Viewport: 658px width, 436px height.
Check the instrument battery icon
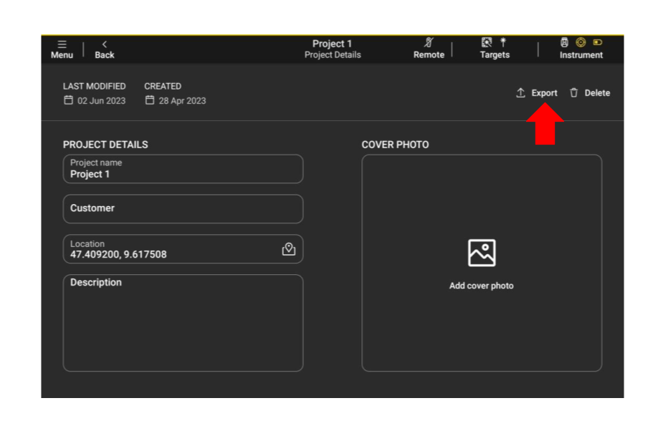coord(598,43)
